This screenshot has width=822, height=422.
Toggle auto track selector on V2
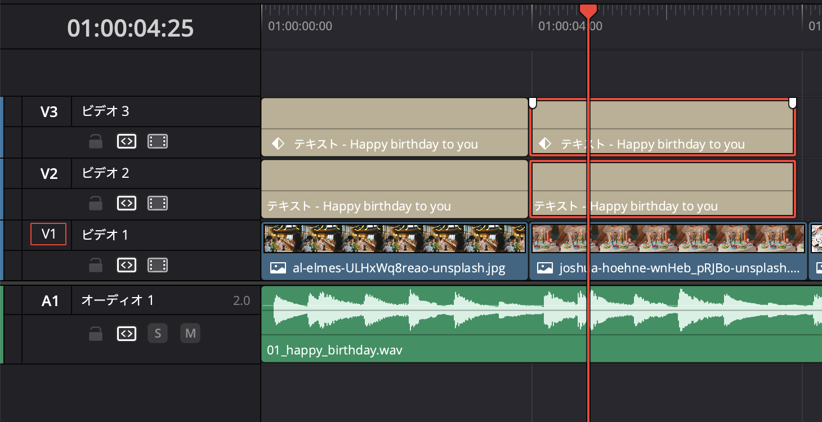tap(127, 203)
